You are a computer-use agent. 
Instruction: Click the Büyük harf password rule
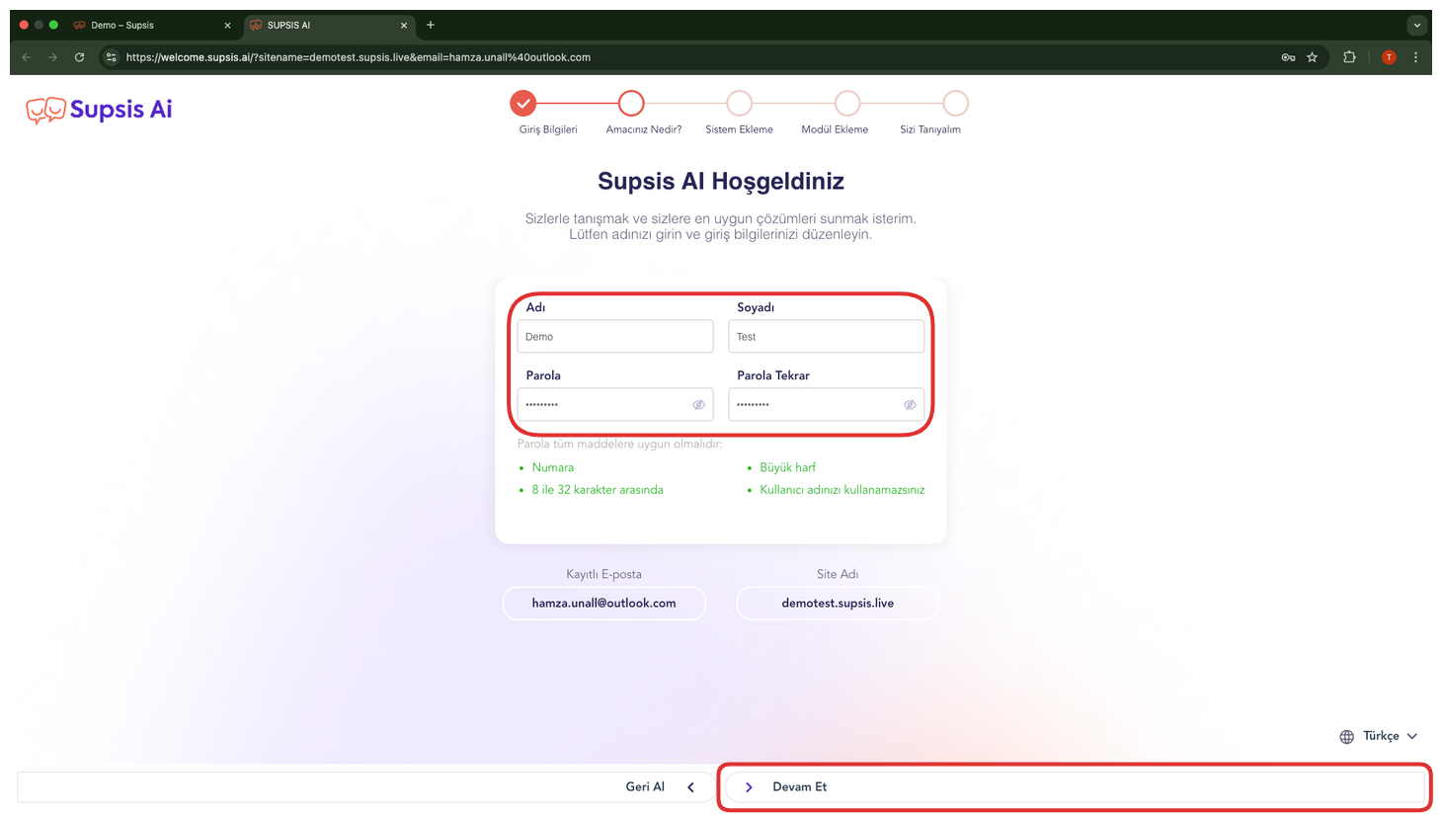pyautogui.click(x=788, y=467)
